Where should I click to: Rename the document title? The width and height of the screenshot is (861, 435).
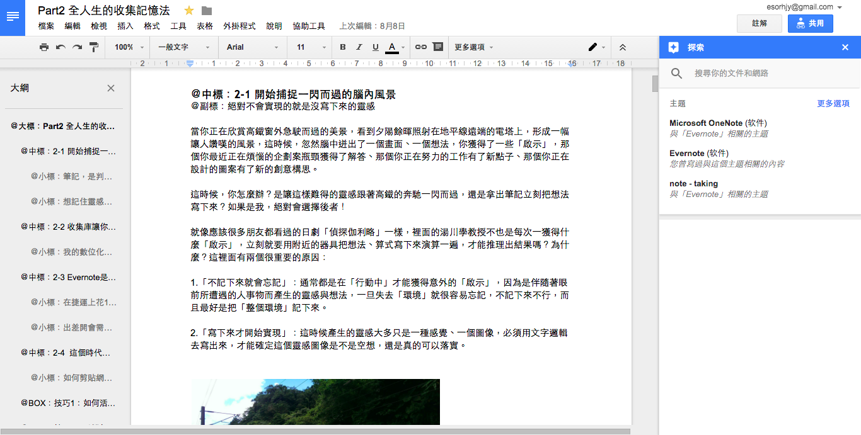point(104,11)
